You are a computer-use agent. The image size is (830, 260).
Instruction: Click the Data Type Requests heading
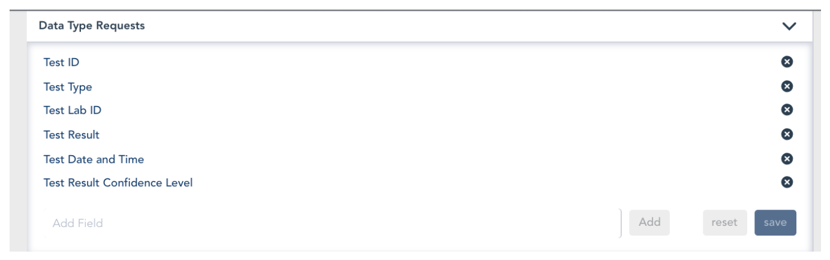(92, 26)
